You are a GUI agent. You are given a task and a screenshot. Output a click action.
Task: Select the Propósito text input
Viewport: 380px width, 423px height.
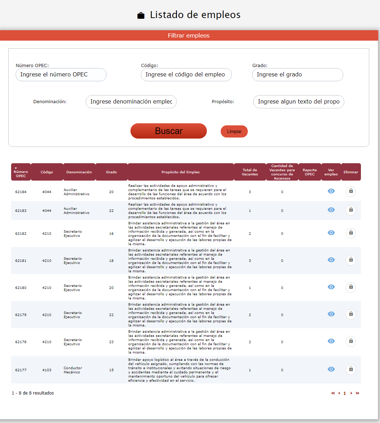tap(298, 102)
